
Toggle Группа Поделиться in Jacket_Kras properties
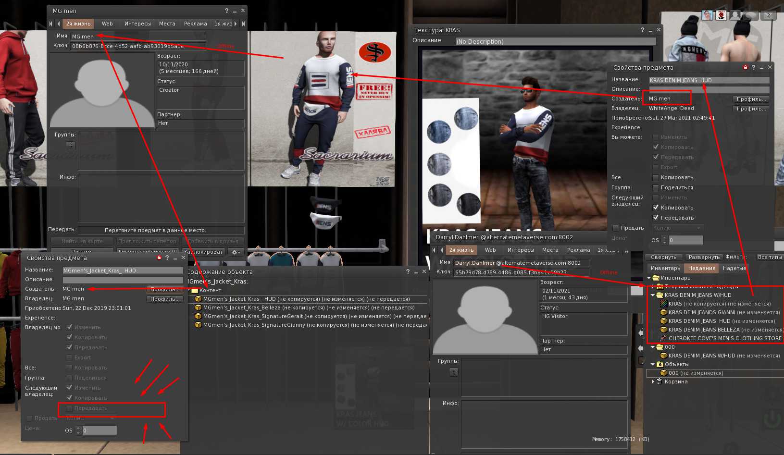[x=69, y=378]
